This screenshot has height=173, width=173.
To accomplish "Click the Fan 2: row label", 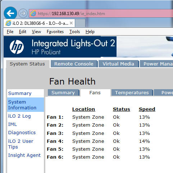I will coord(55,125).
